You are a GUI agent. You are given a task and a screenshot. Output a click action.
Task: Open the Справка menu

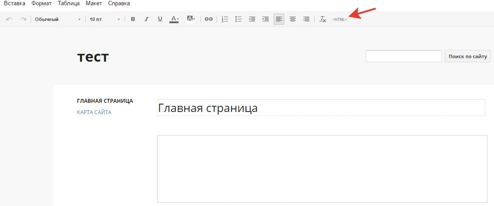tap(119, 4)
